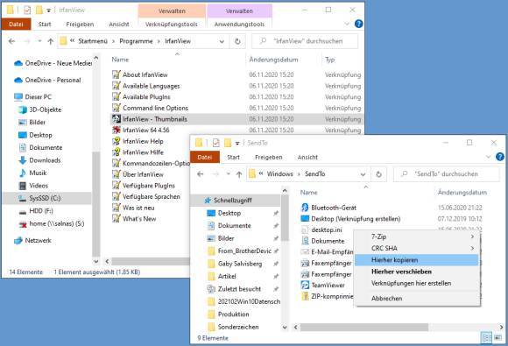The image size is (508, 346).
Task: Open Downloads folder in left navigation pane
Action: [x=45, y=160]
